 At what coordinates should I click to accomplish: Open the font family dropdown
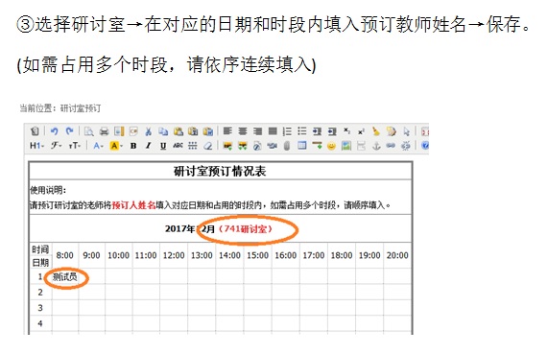(56, 146)
